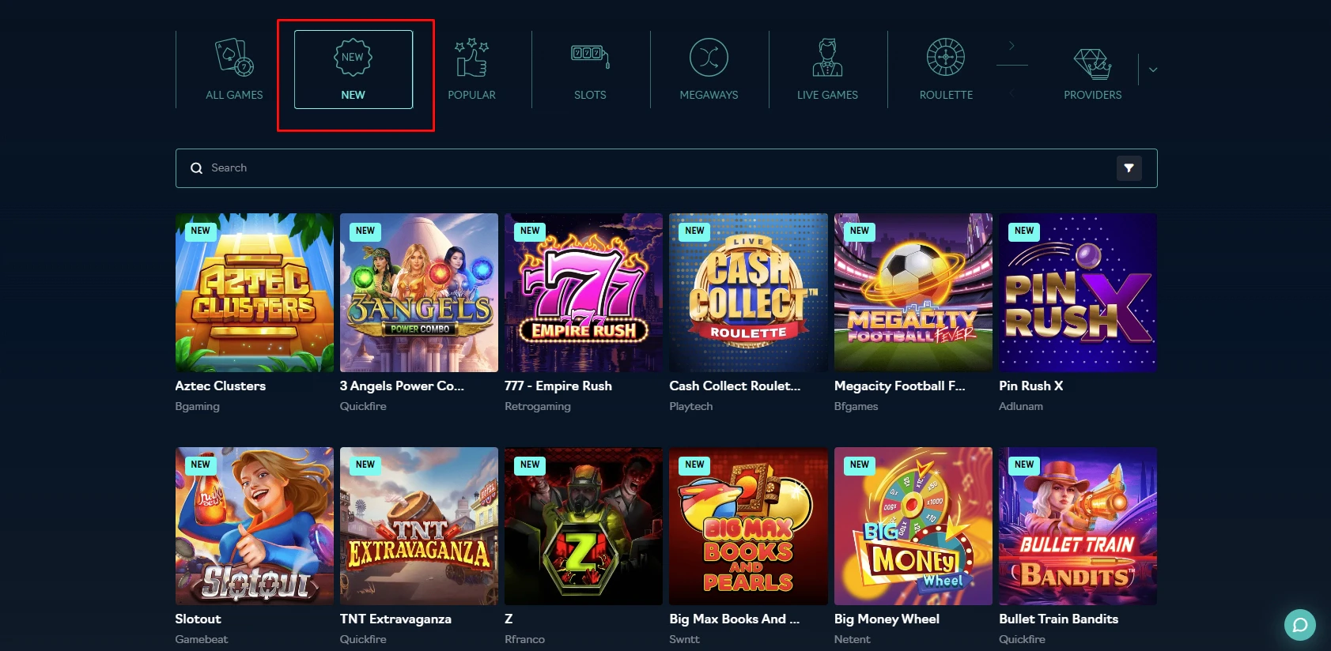The height and width of the screenshot is (651, 1331).
Task: Click NEW badge on Aztec Clusters
Action: pyautogui.click(x=201, y=231)
